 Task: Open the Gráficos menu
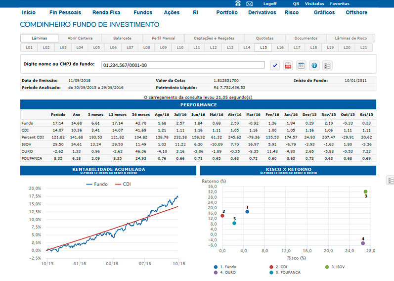tap(324, 12)
